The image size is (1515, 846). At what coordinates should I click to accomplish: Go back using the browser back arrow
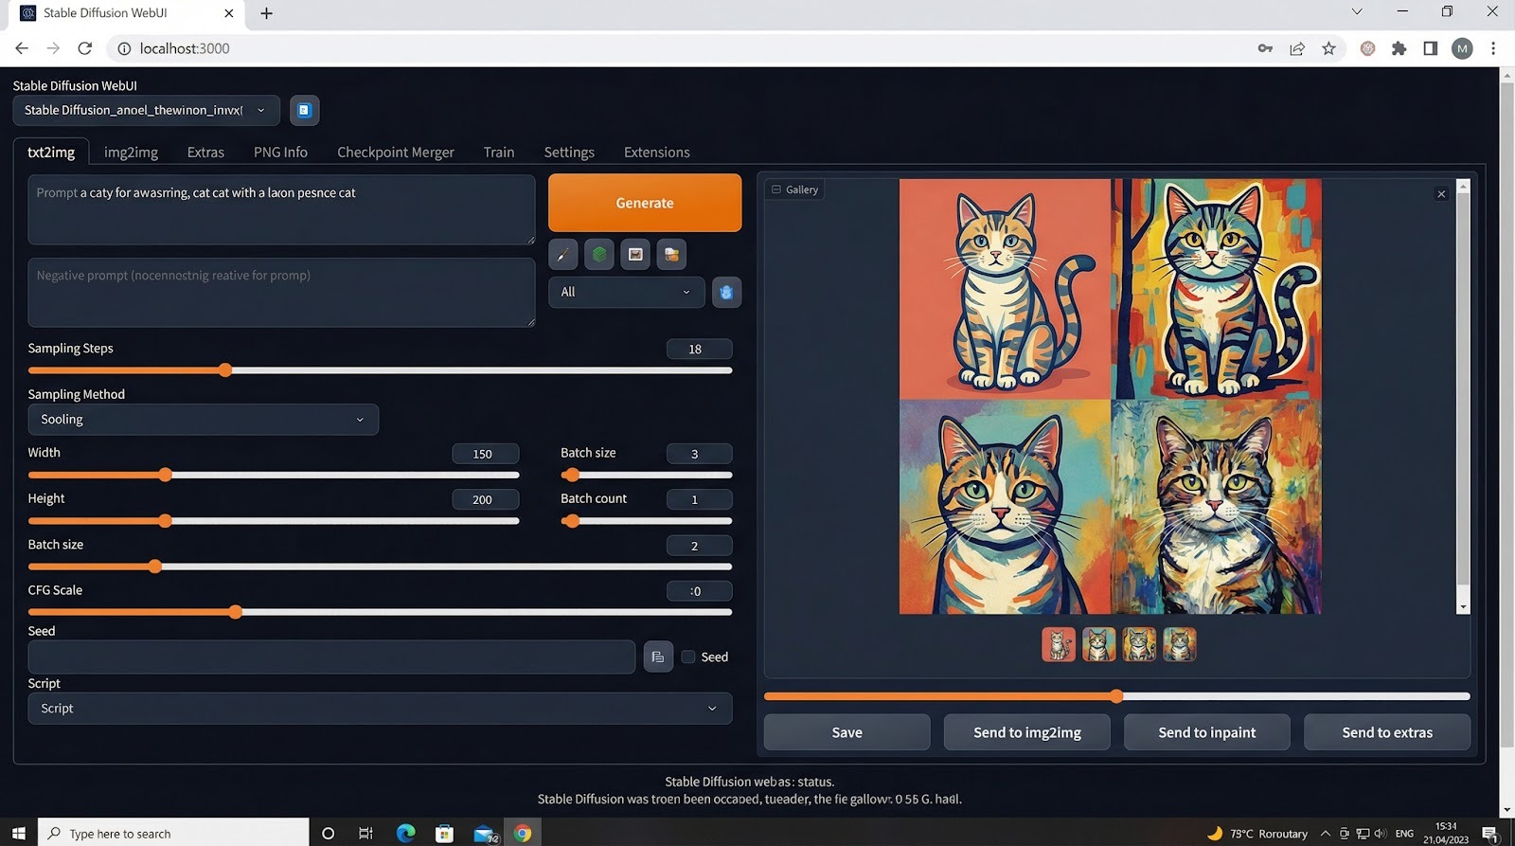22,48
